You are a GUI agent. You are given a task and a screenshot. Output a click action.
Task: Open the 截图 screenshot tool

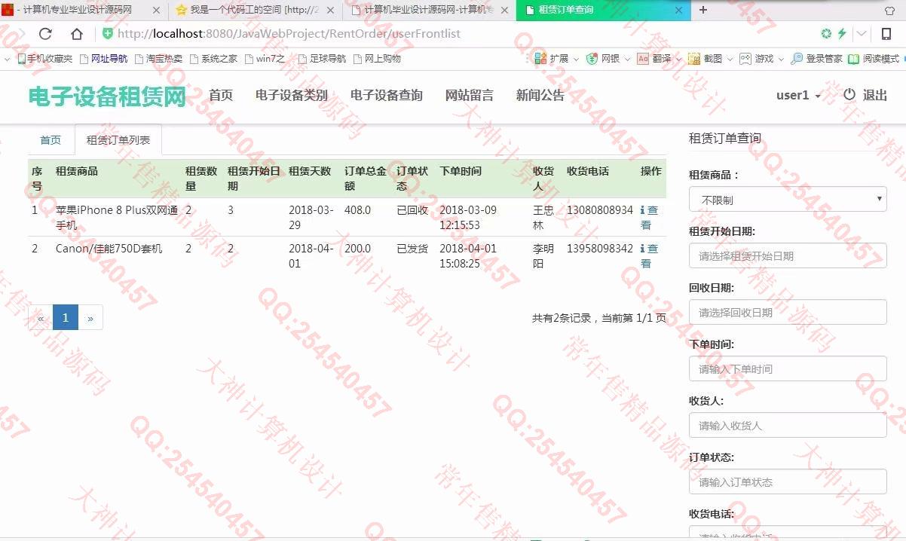coord(695,59)
